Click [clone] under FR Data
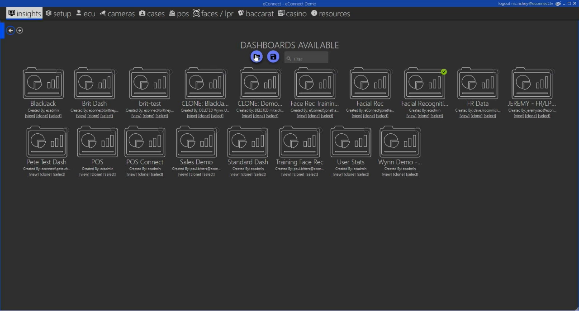This screenshot has height=311, width=579. (477, 116)
